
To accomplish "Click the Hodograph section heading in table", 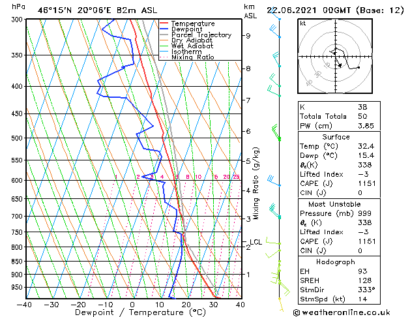I will pos(336,262).
